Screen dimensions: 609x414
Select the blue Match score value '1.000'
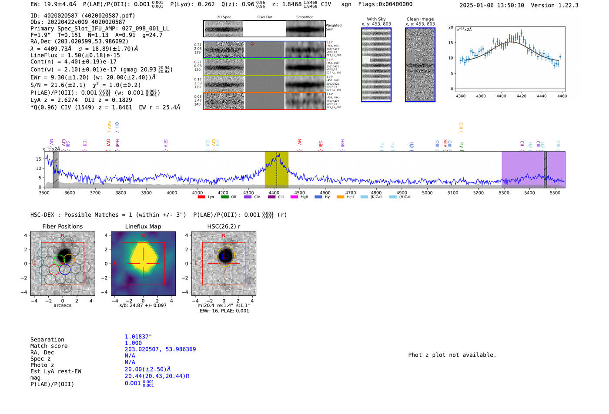coord(133,343)
